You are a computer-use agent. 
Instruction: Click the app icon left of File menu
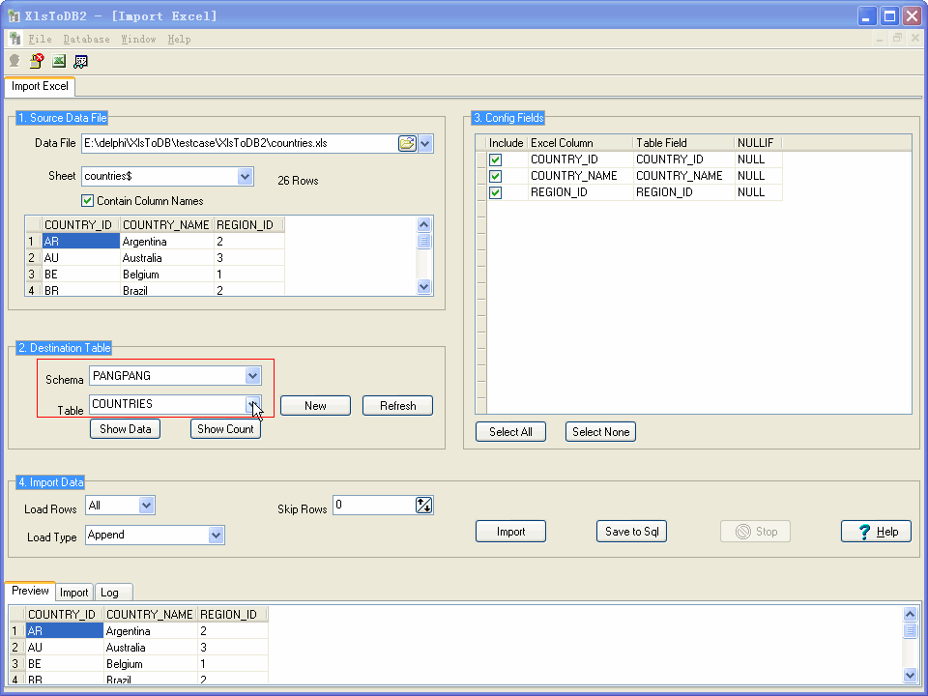[15, 39]
